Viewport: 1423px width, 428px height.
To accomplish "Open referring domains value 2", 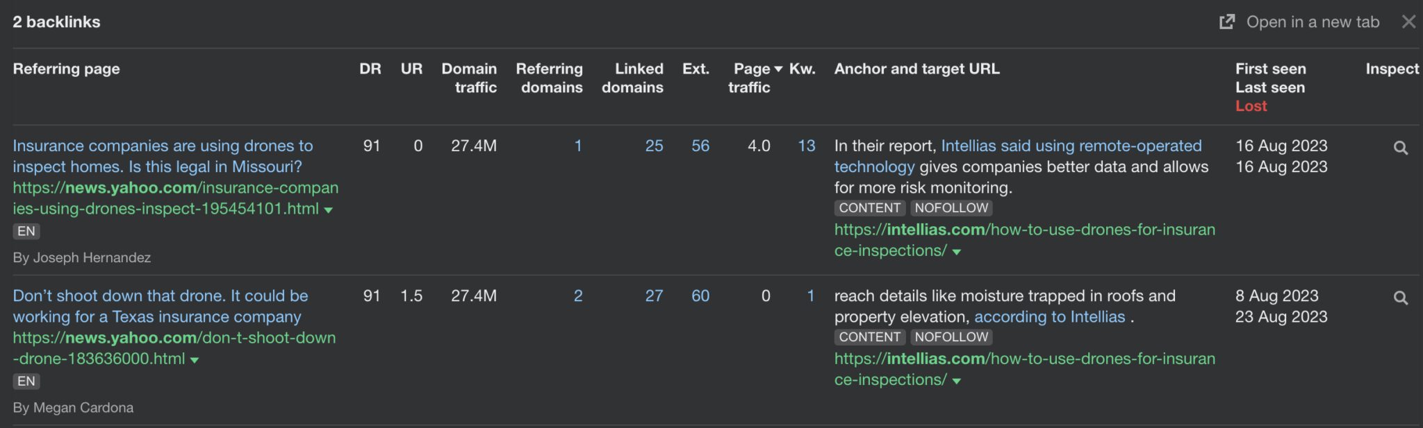I will point(577,296).
